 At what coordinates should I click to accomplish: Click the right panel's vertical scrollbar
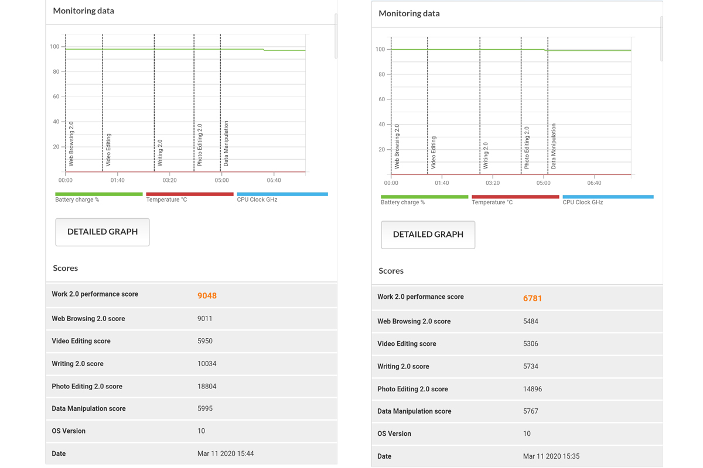[x=661, y=39]
